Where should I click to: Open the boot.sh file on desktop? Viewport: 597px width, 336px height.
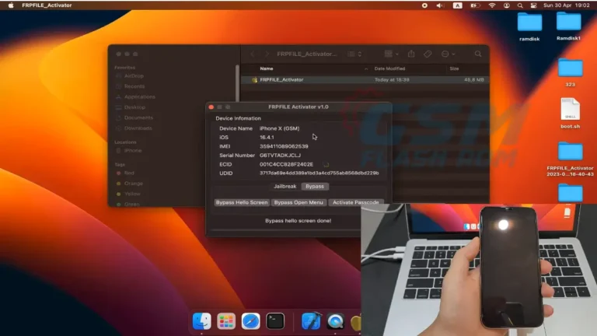570,111
